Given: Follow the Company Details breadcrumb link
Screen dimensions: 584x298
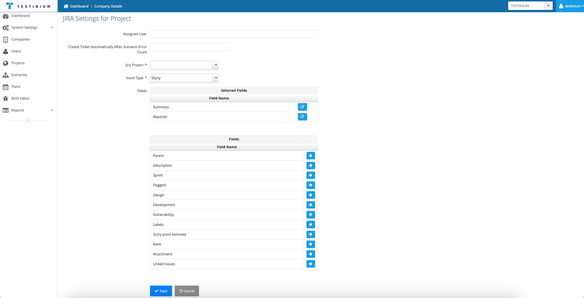Looking at the screenshot, I should (108, 6).
